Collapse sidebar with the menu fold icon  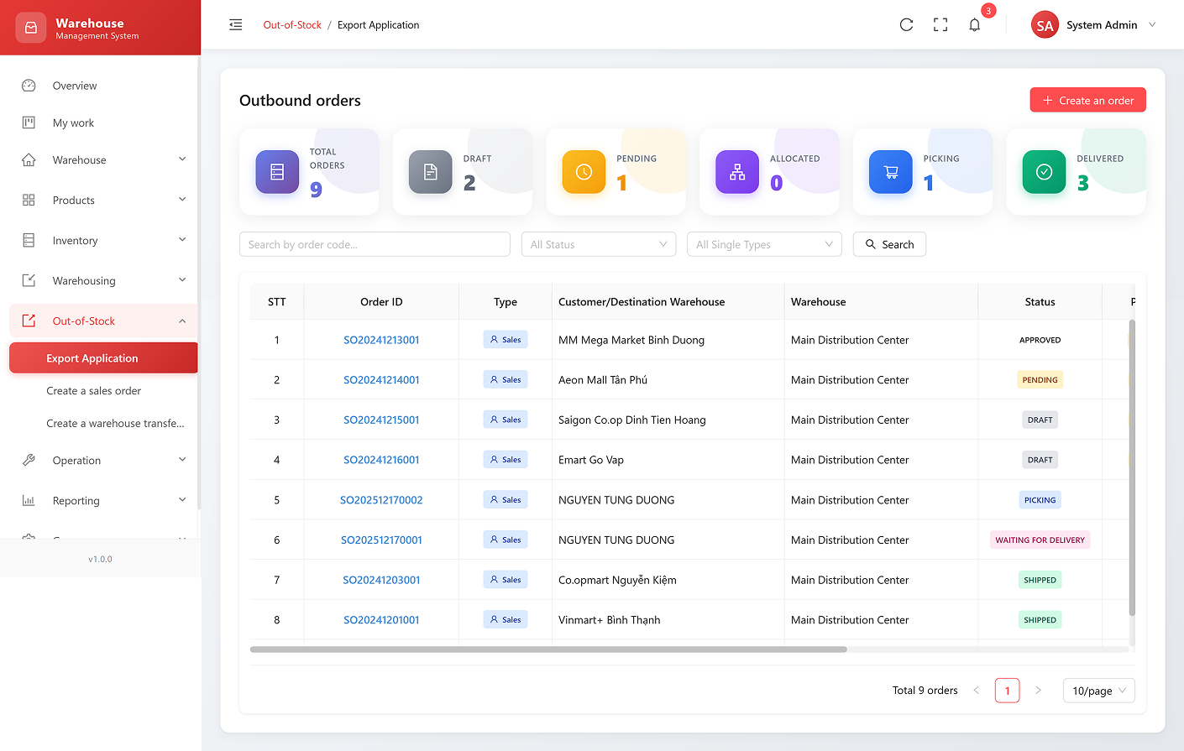click(236, 25)
